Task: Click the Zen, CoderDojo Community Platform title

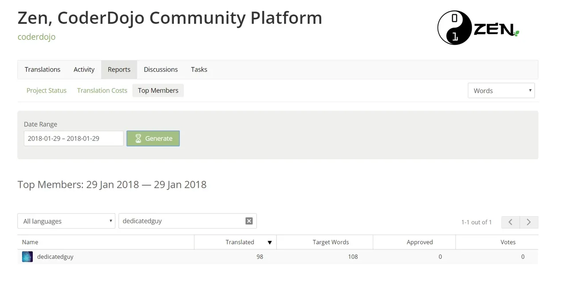Action: tap(170, 18)
